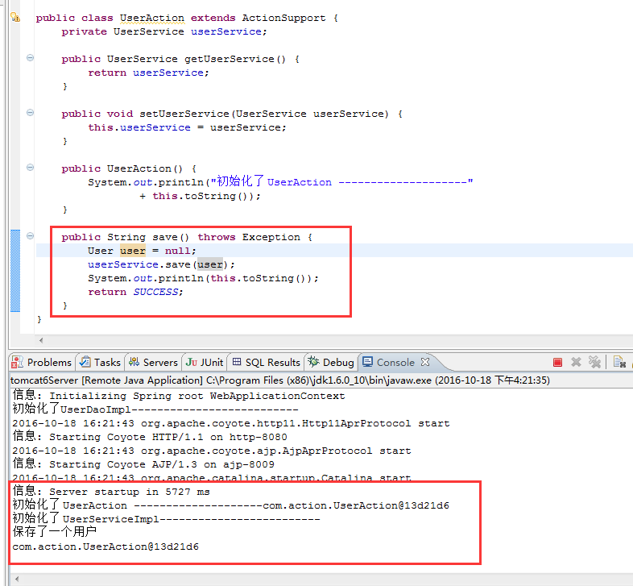Collapse the getUserService method fold
Viewport: 633px width, 586px height.
point(30,58)
